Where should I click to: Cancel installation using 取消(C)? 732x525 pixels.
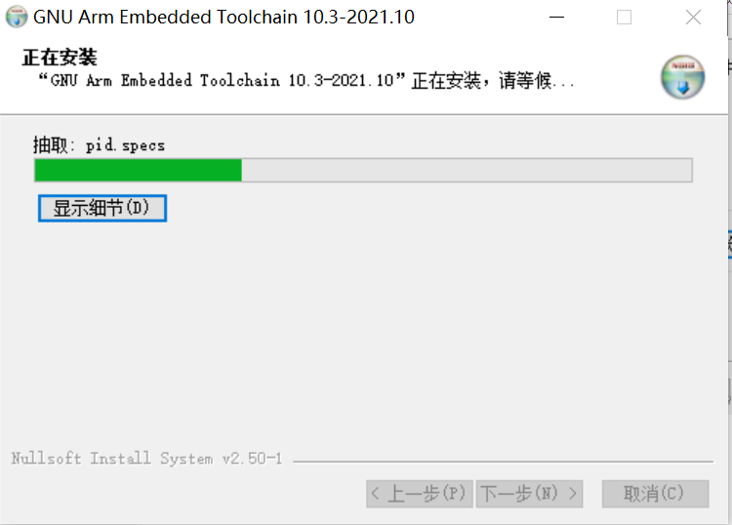656,494
